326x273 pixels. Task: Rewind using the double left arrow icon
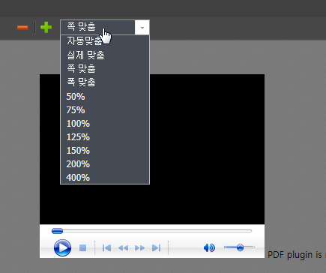coord(123,248)
